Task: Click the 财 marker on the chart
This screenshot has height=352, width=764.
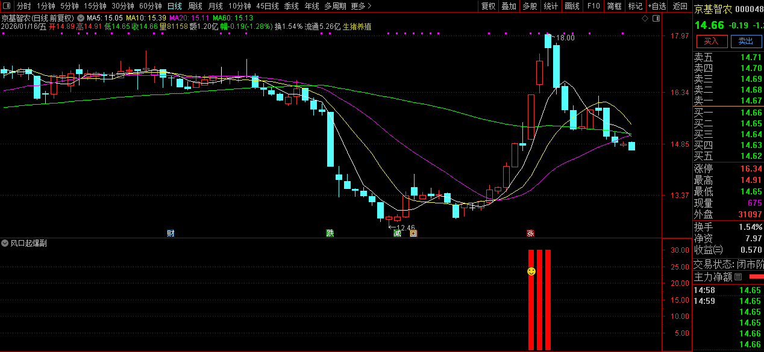Action: tap(171, 233)
